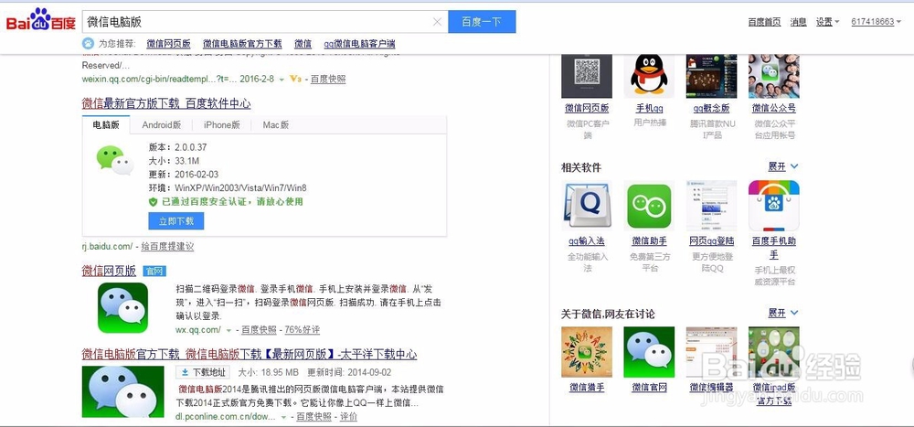Click the 百度手机助手 icon

tap(773, 206)
